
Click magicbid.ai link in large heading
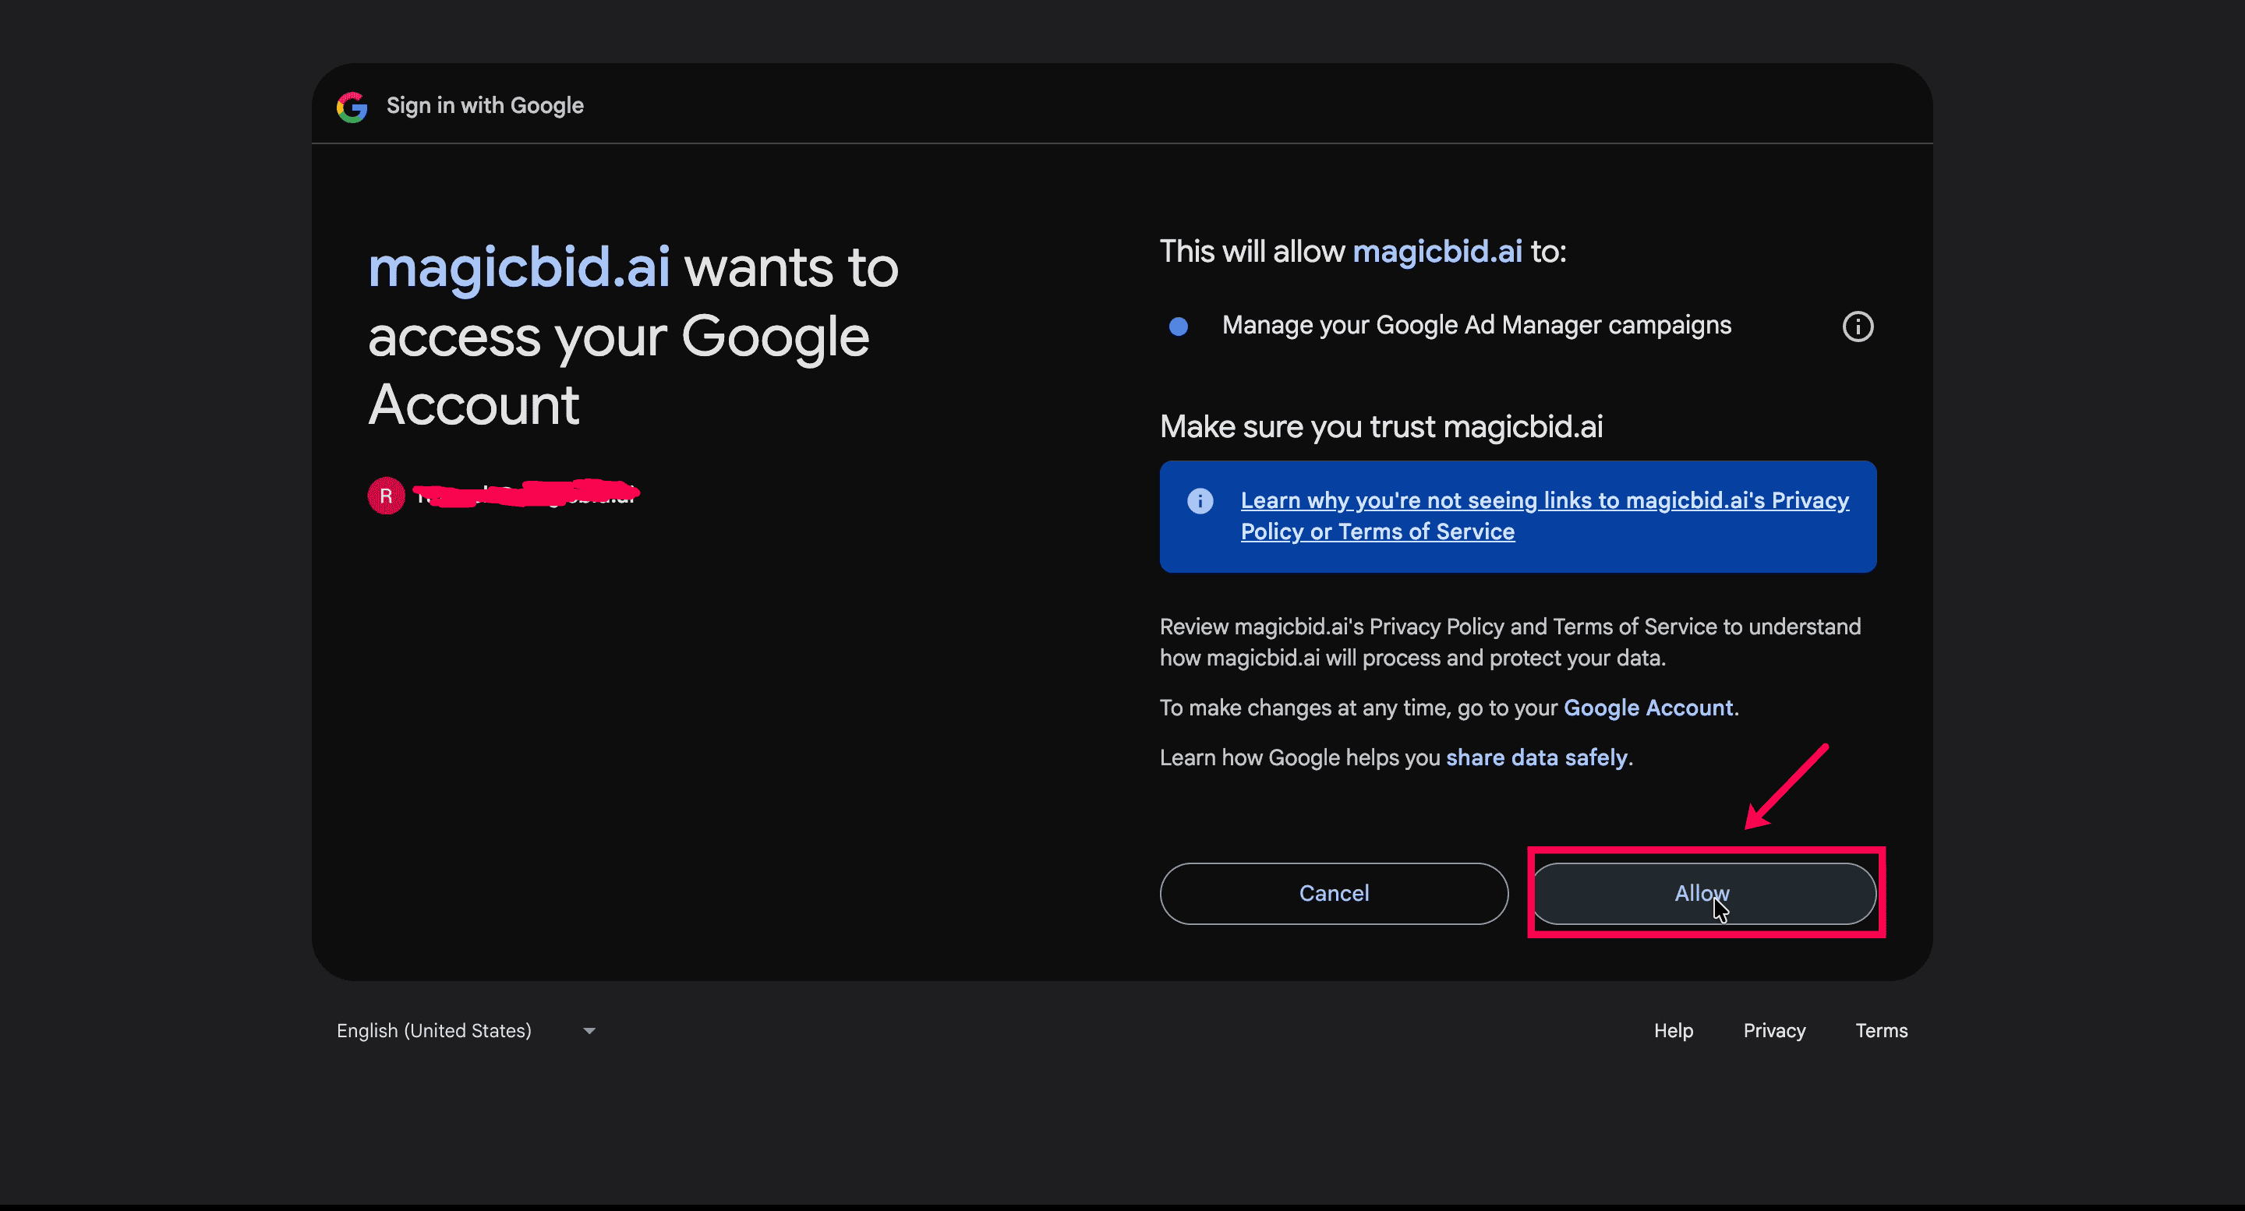[x=518, y=267]
